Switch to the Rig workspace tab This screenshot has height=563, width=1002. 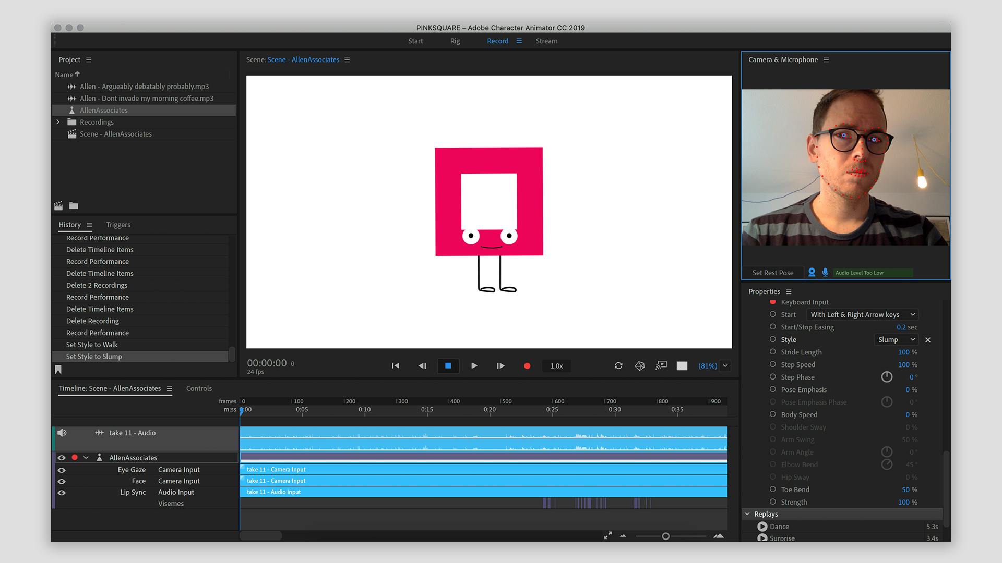pos(455,41)
